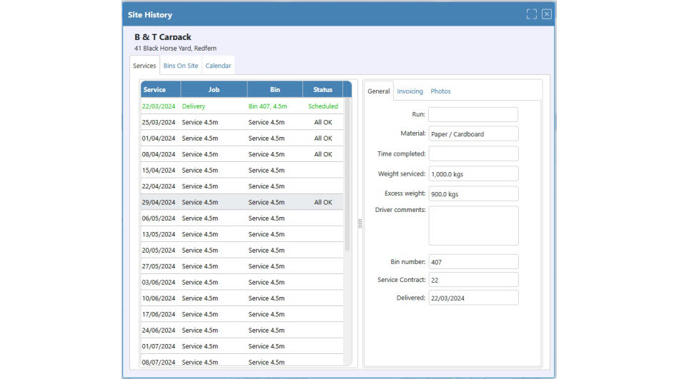Screen dimensions: 679x379
Task: Click the panel splitter grip handle
Action: tap(360, 223)
